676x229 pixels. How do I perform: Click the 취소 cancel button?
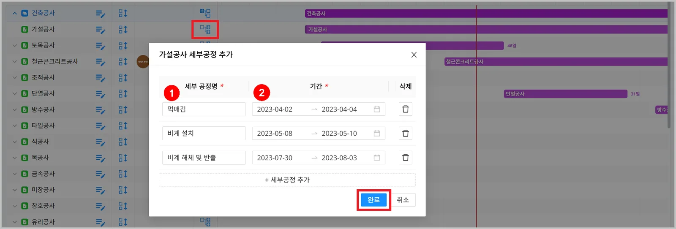pyautogui.click(x=403, y=200)
